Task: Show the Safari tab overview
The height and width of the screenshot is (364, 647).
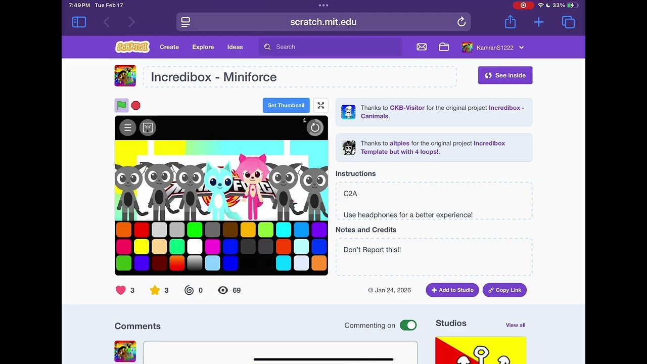Action: coord(568,22)
